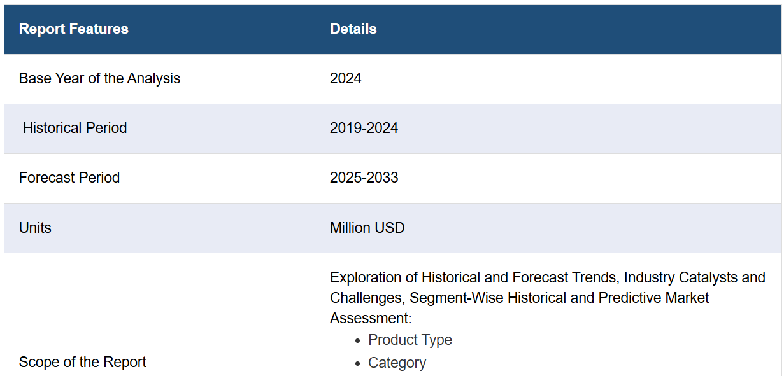Click the base year value 2024
Image resolution: width=784 pixels, height=376 pixels.
pos(345,79)
